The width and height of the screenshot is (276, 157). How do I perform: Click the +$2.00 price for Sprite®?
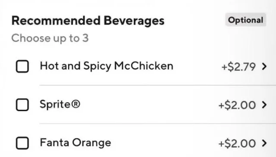pos(237,105)
